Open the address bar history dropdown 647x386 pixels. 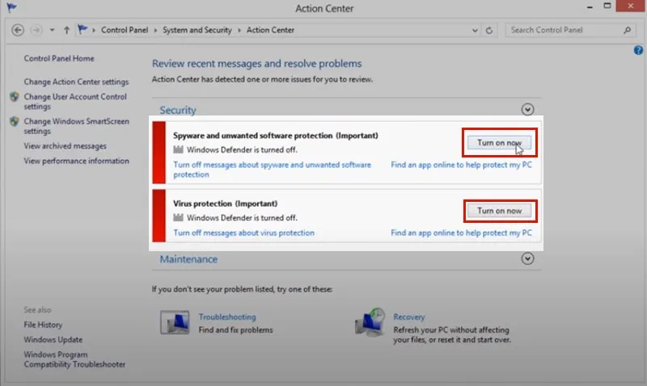tap(475, 30)
